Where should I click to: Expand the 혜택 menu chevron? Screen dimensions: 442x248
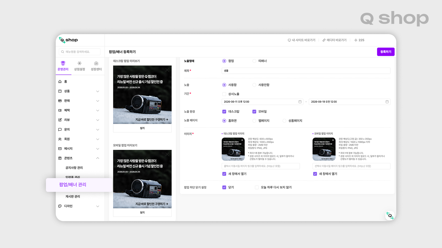click(x=98, y=111)
